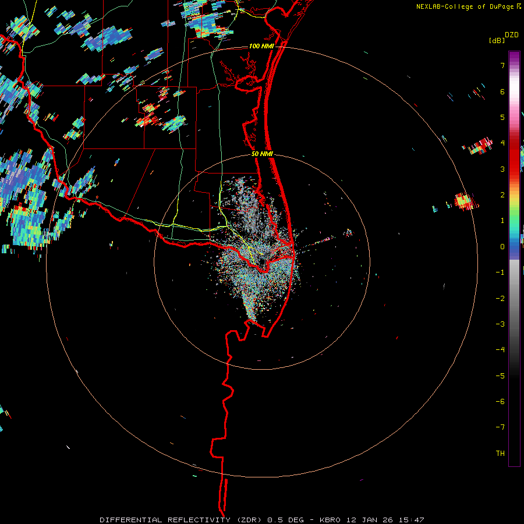Click the [dB] unit label
This screenshot has width=524, height=524.
(x=497, y=40)
